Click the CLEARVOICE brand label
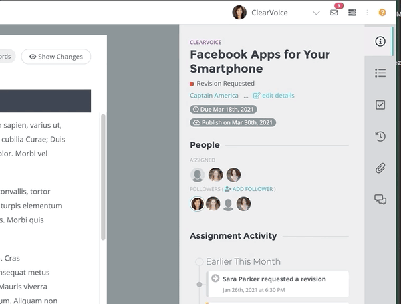 tap(206, 43)
